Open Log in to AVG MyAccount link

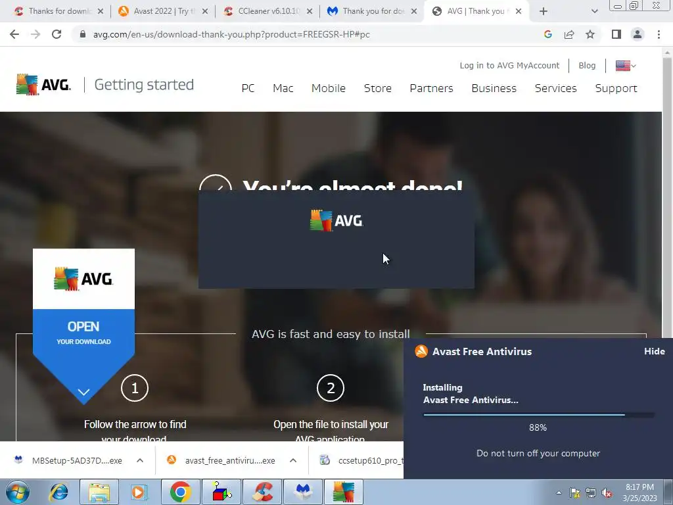click(x=509, y=66)
